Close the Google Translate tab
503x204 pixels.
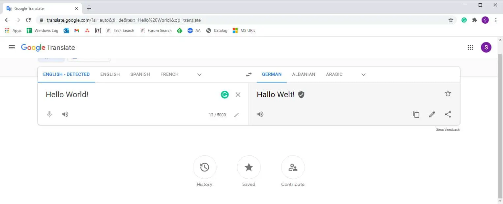click(x=76, y=9)
